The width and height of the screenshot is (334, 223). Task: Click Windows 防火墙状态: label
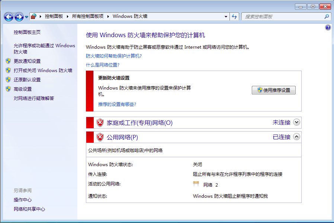pos(110,165)
